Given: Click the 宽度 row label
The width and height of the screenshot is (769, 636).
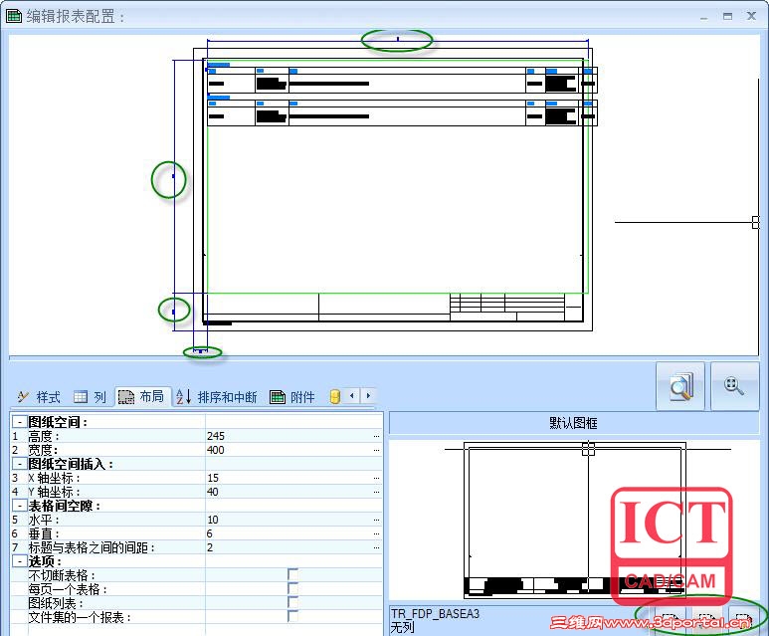Looking at the screenshot, I should (x=43, y=450).
